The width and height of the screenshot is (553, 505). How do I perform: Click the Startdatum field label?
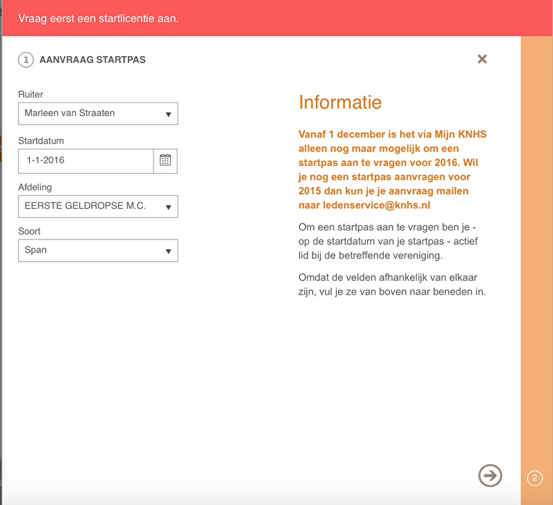tap(41, 141)
